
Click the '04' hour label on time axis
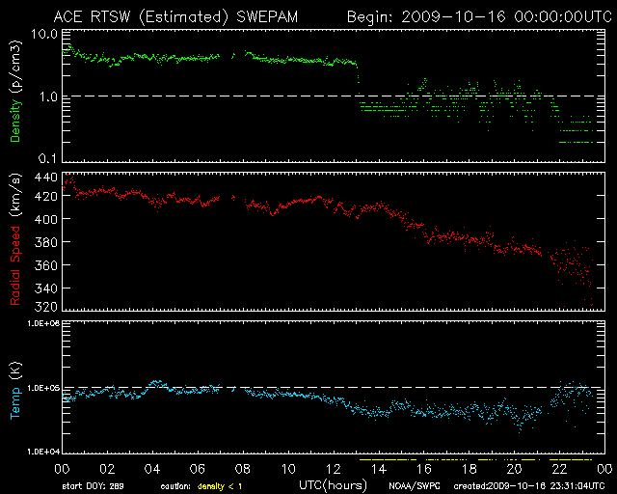click(152, 469)
